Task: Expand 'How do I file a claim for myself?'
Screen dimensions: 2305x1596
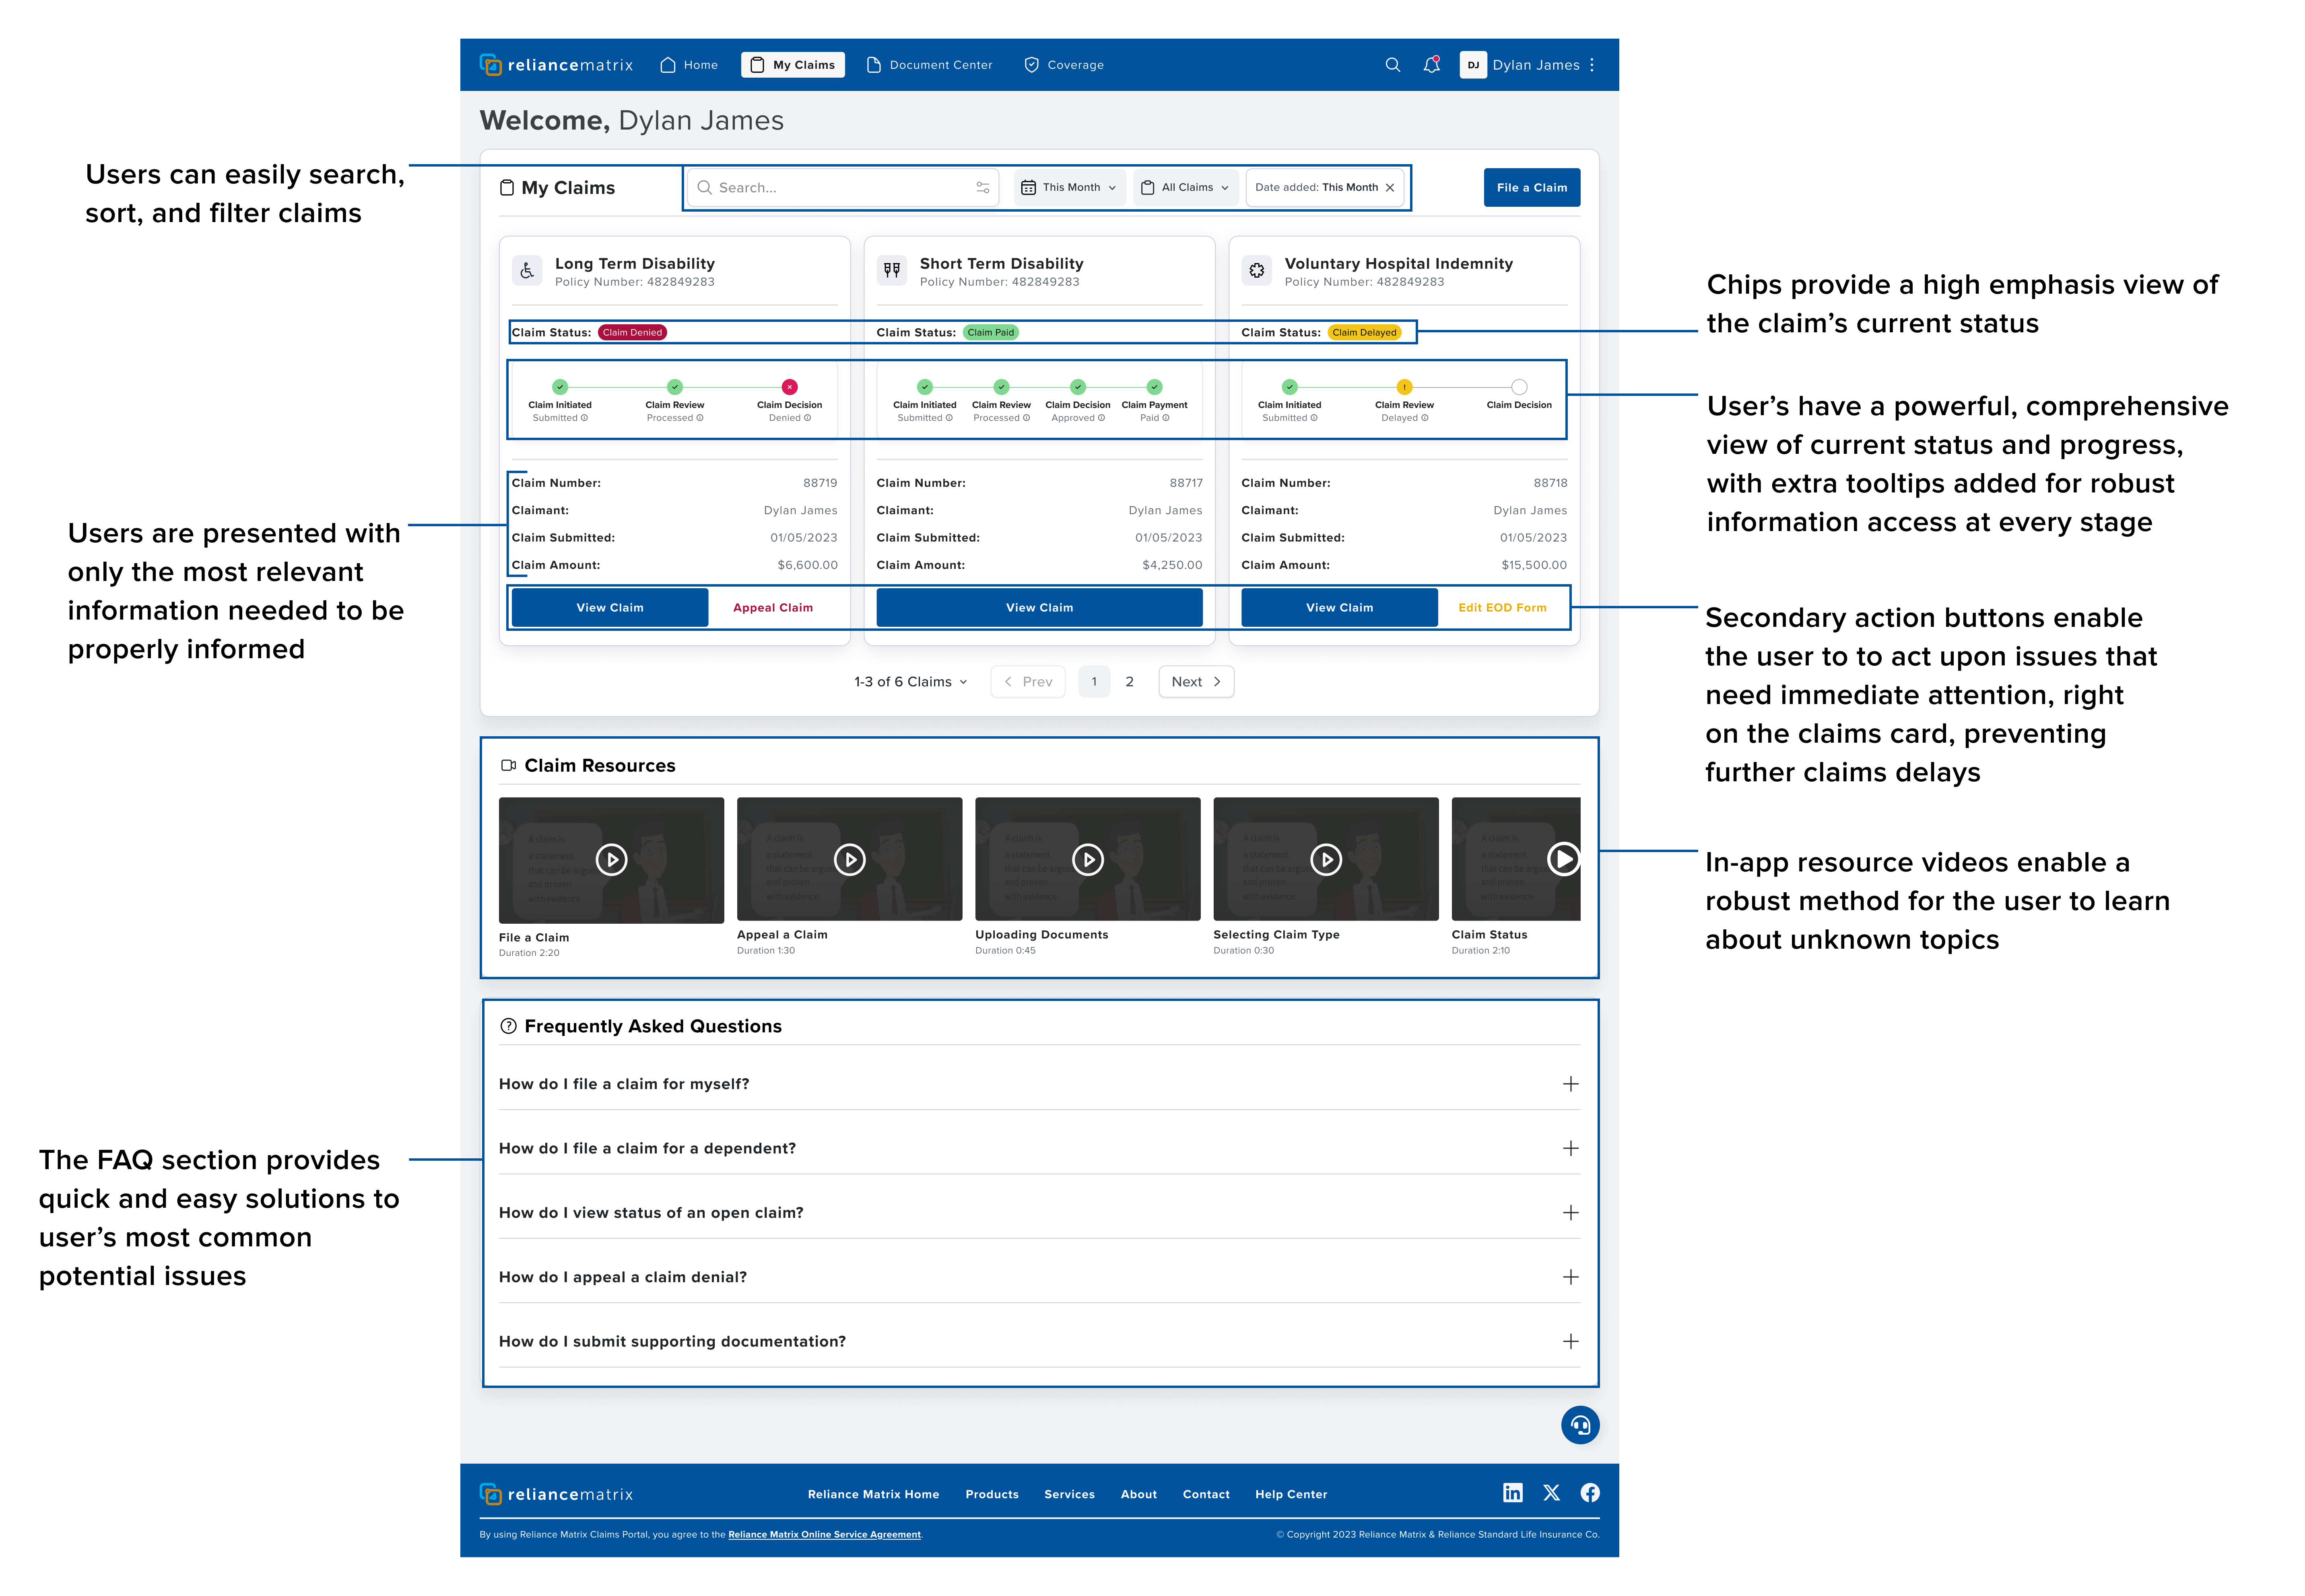Action: tap(1570, 1084)
